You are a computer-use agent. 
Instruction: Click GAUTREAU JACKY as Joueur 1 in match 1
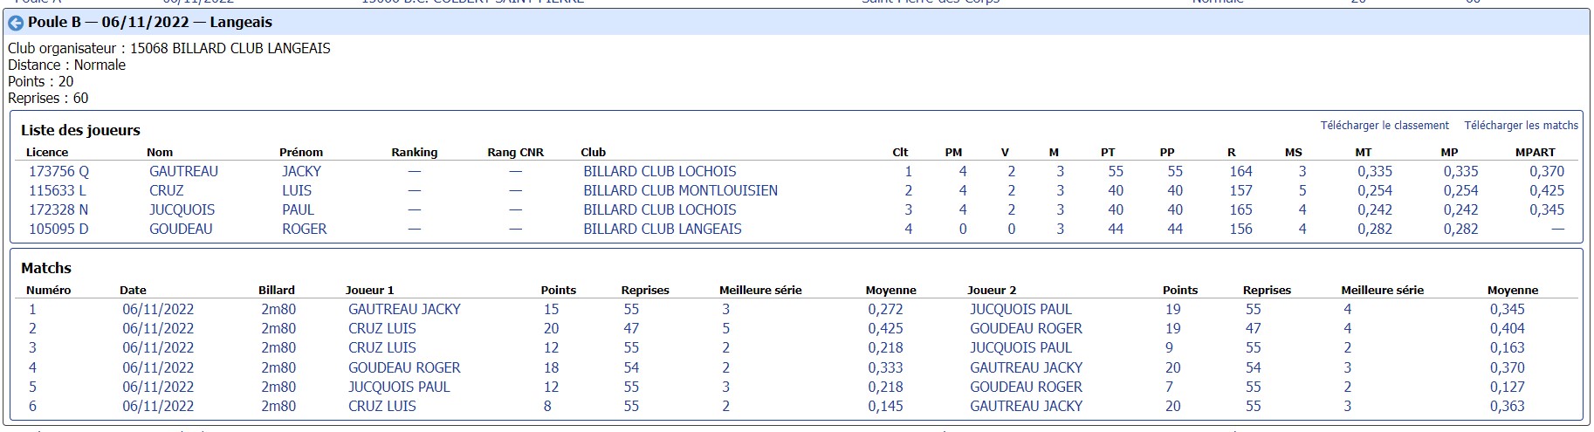coord(404,310)
